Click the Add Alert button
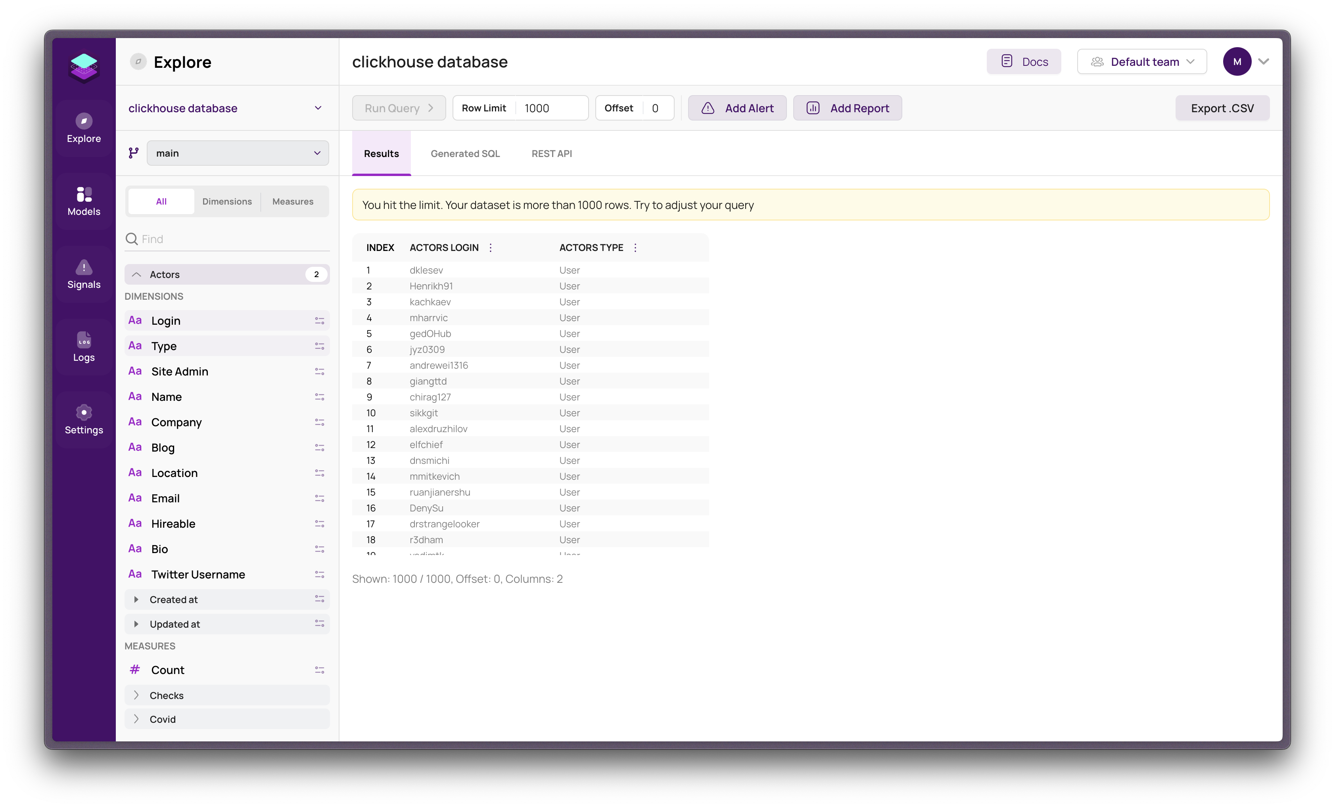This screenshot has width=1335, height=808. pos(737,108)
